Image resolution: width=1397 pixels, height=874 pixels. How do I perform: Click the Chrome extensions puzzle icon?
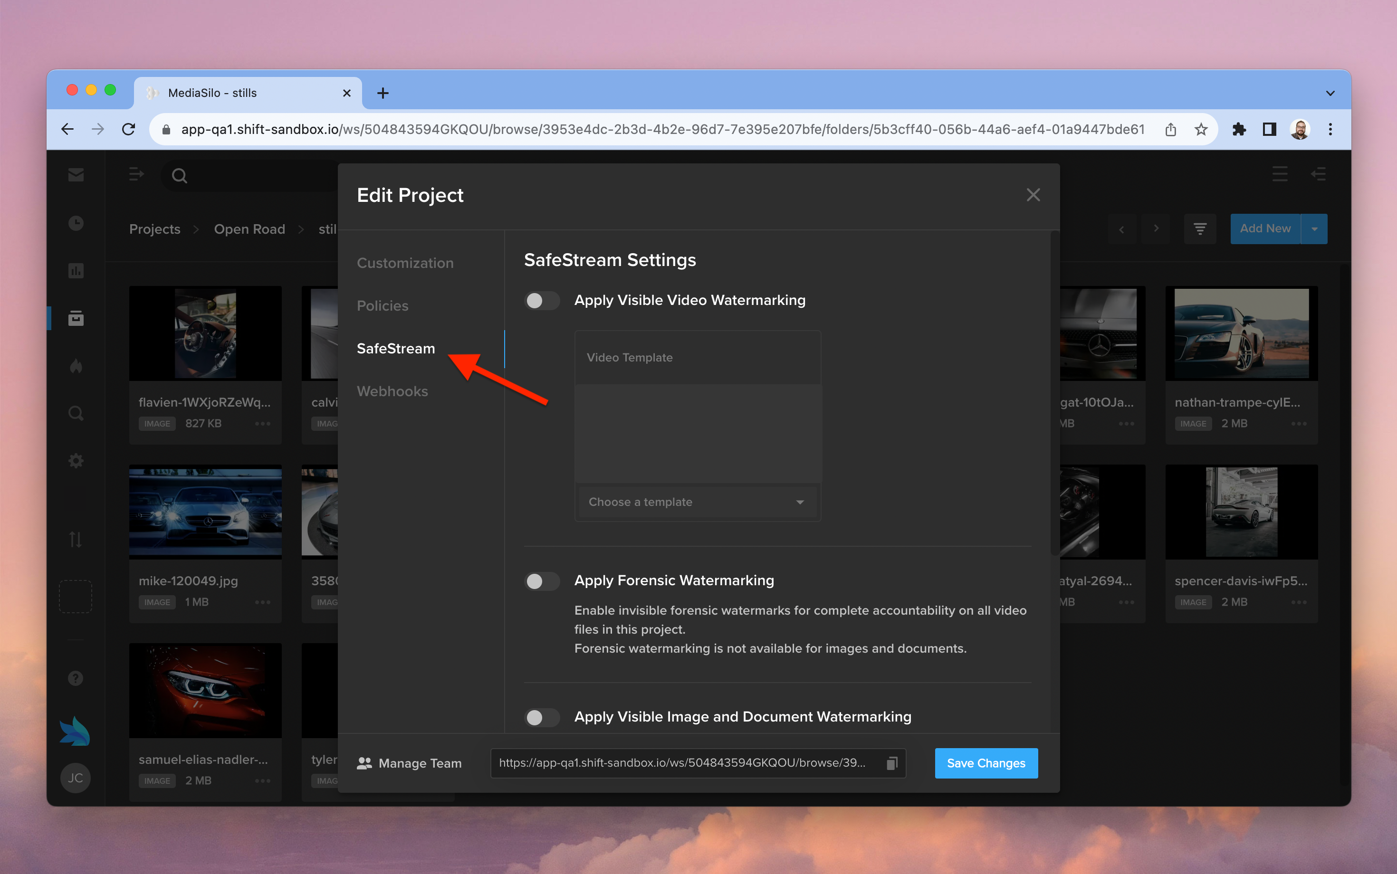[x=1239, y=130]
